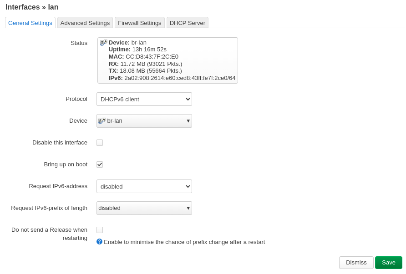Click the blue help question mark icon
Screen dimensions: 406x274
pos(99,242)
